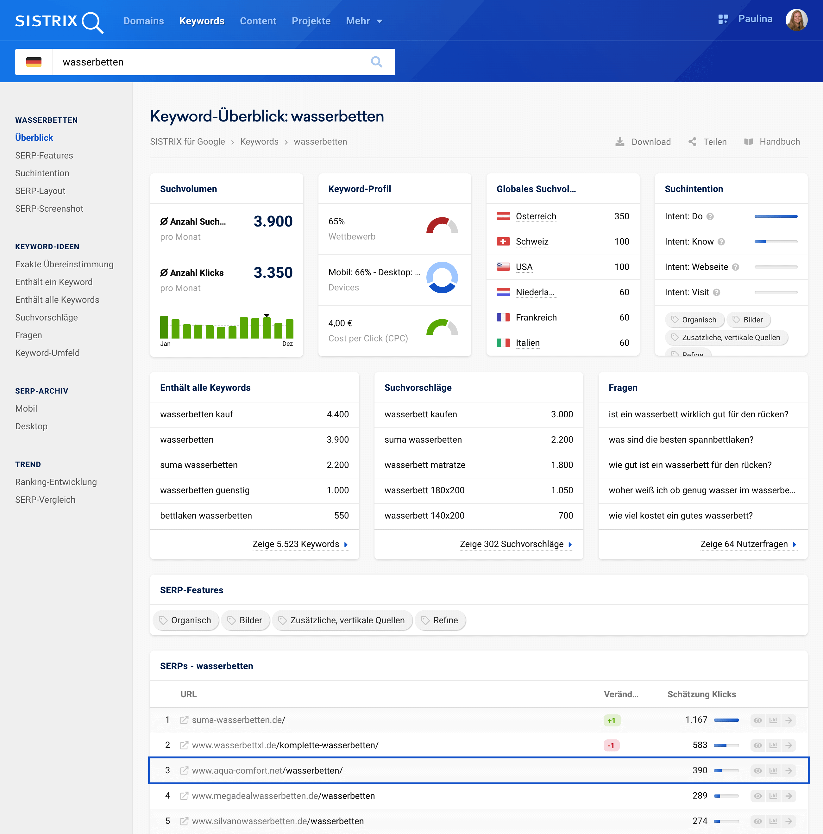
Task: Click the chart icon in the wasserbettxl.de row
Action: (x=773, y=745)
